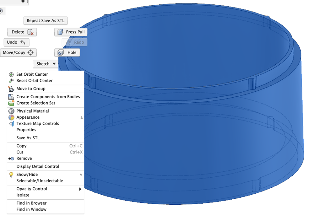Click the Appearance color ball icon
This screenshot has width=314, height=215.
(x=11, y=117)
